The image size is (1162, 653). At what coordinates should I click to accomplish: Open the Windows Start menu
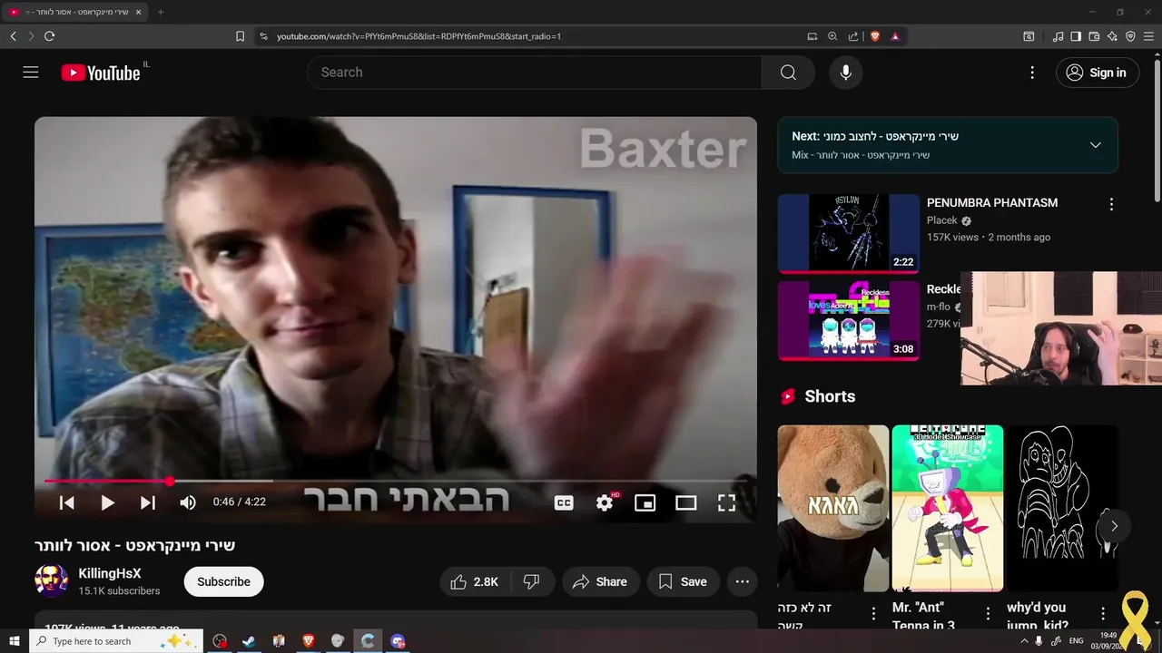[14, 641]
